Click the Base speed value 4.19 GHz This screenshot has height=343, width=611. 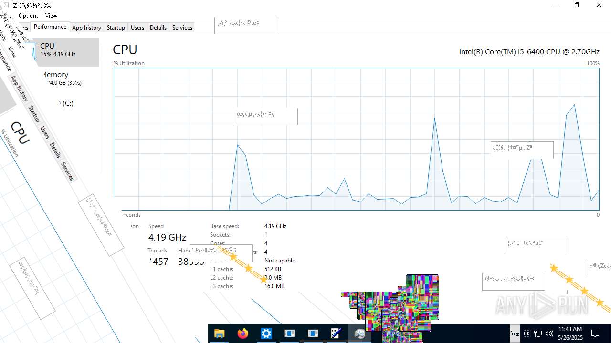(x=275, y=226)
